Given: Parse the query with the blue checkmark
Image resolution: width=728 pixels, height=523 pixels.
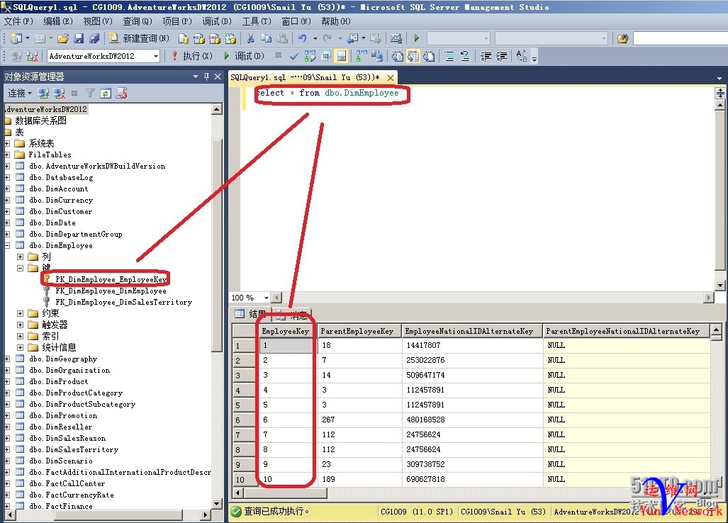Looking at the screenshot, I should click(294, 56).
